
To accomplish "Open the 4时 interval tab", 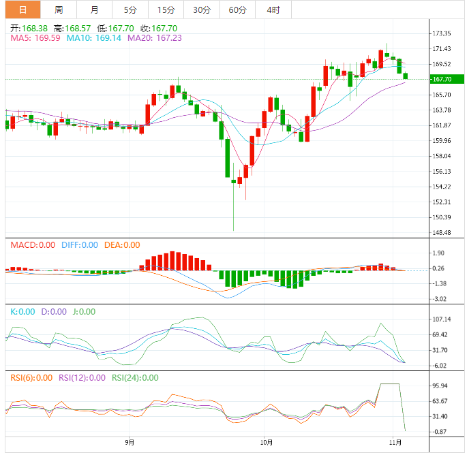I will pyautogui.click(x=273, y=10).
